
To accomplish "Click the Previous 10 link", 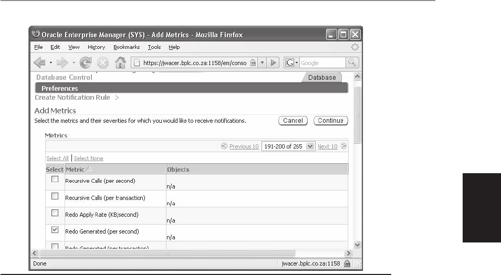I will pyautogui.click(x=244, y=146).
